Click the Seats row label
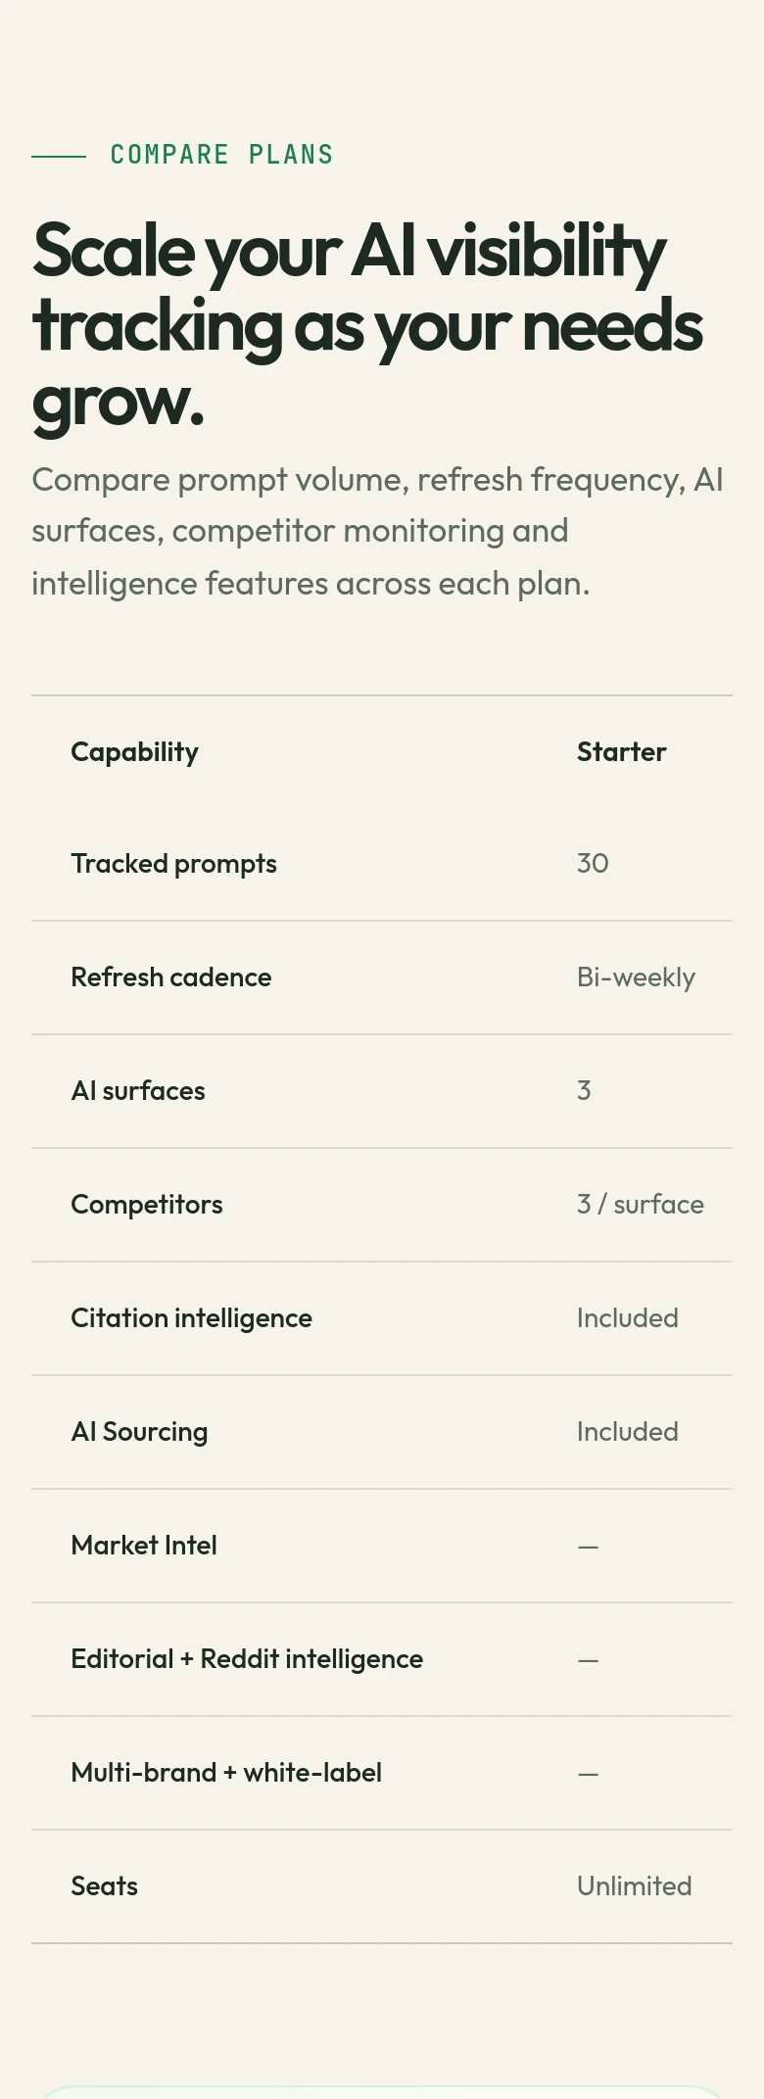 [104, 1886]
